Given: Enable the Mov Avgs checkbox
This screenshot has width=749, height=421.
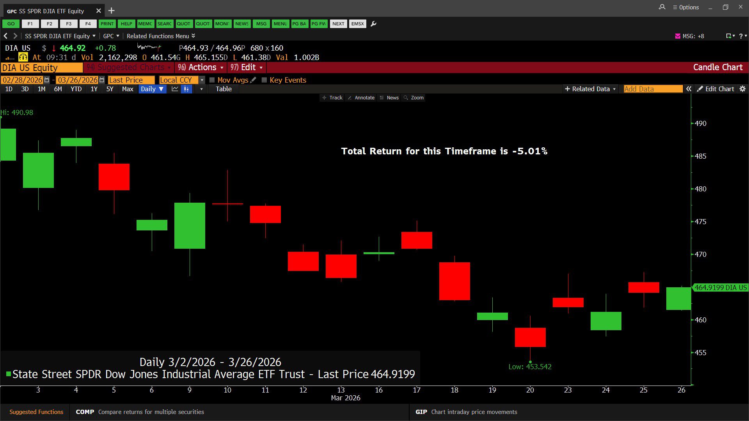Looking at the screenshot, I should click(x=212, y=80).
